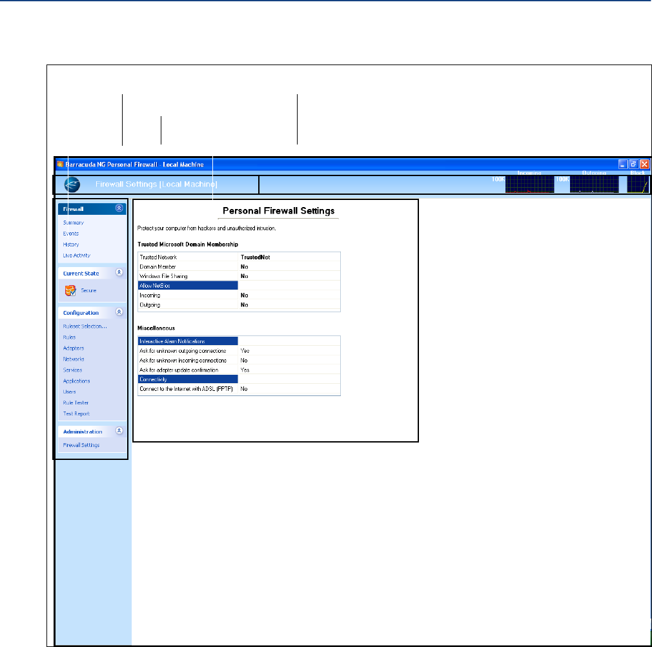Close the Personal Firewall window
This screenshot has width=652, height=647.
click(644, 164)
